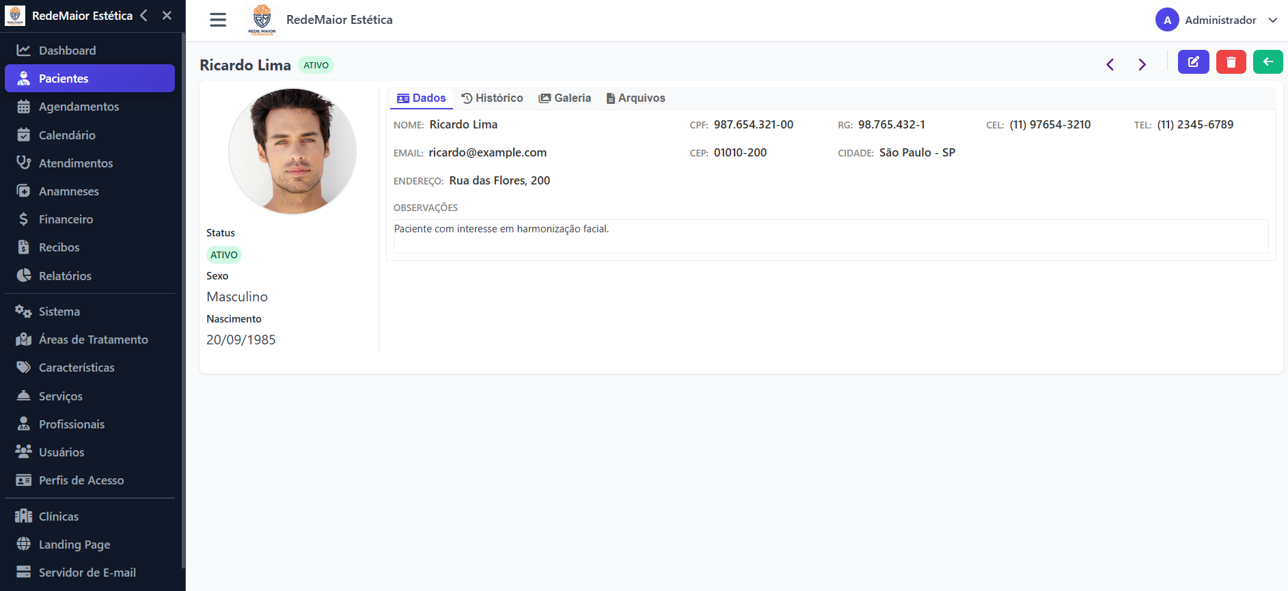1288x591 pixels.
Task: Select the Arquivos tab
Action: (x=635, y=98)
